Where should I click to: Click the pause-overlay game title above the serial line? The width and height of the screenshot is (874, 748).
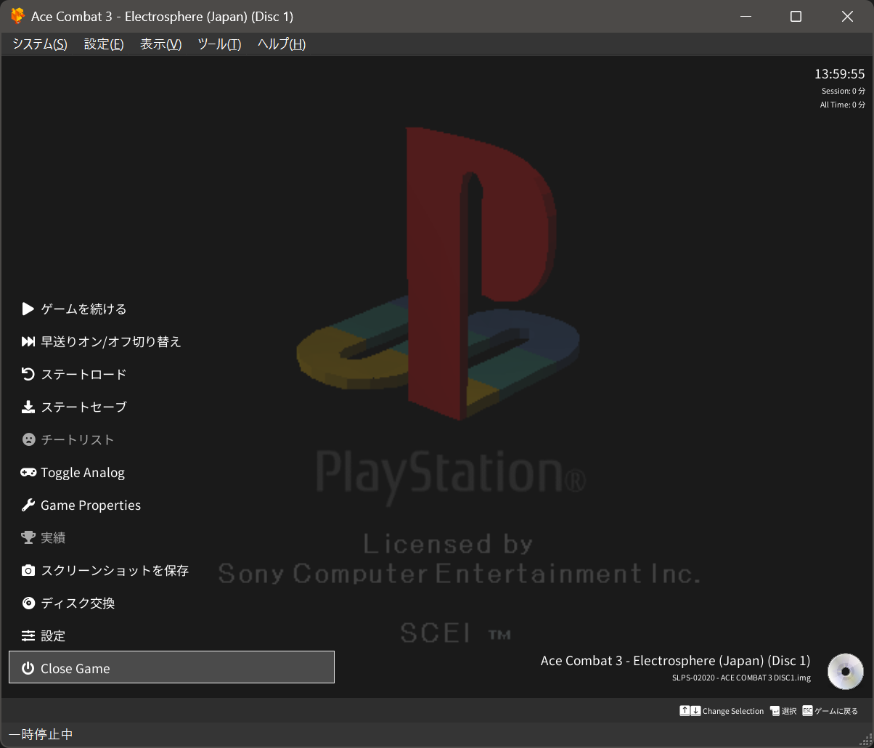[x=675, y=661]
